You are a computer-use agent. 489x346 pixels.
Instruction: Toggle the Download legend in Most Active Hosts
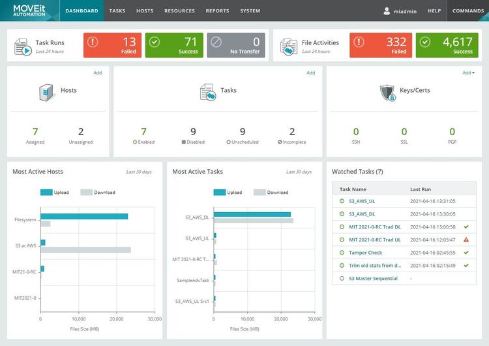pyautogui.click(x=98, y=193)
